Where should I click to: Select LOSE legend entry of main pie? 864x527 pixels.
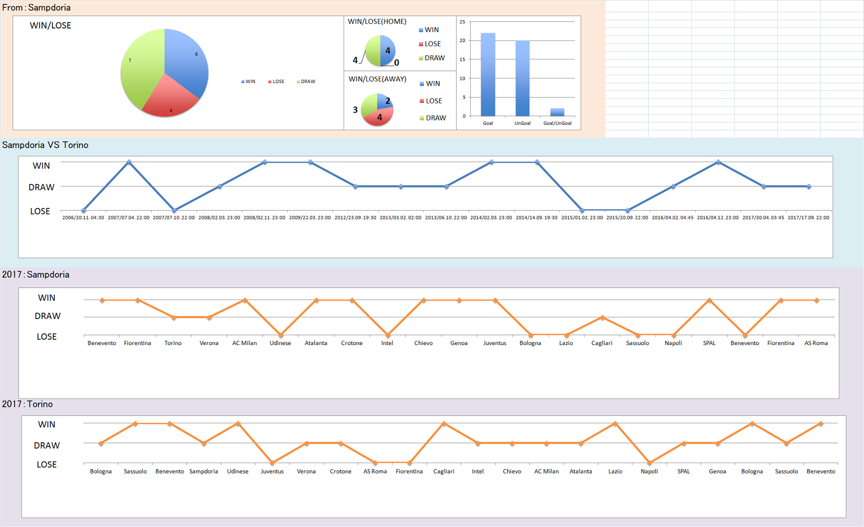pos(276,82)
